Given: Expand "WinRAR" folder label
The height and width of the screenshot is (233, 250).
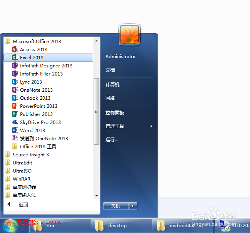Looking at the screenshot, I should tap(22, 179).
